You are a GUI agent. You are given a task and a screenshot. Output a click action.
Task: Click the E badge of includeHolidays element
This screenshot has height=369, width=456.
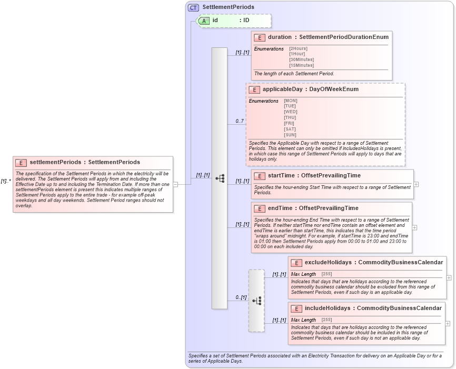pos(296,309)
